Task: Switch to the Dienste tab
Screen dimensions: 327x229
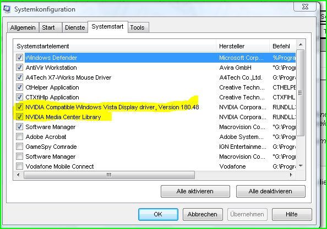Action: (x=75, y=27)
